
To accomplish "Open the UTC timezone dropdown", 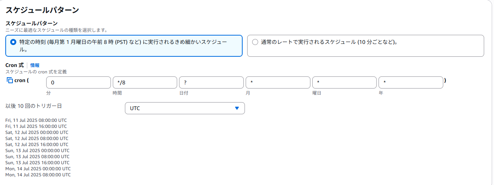I will [185, 108].
